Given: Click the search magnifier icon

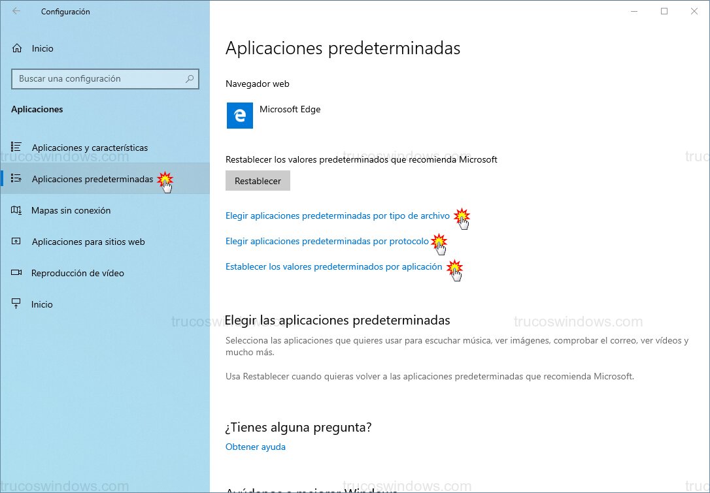Looking at the screenshot, I should tap(190, 79).
